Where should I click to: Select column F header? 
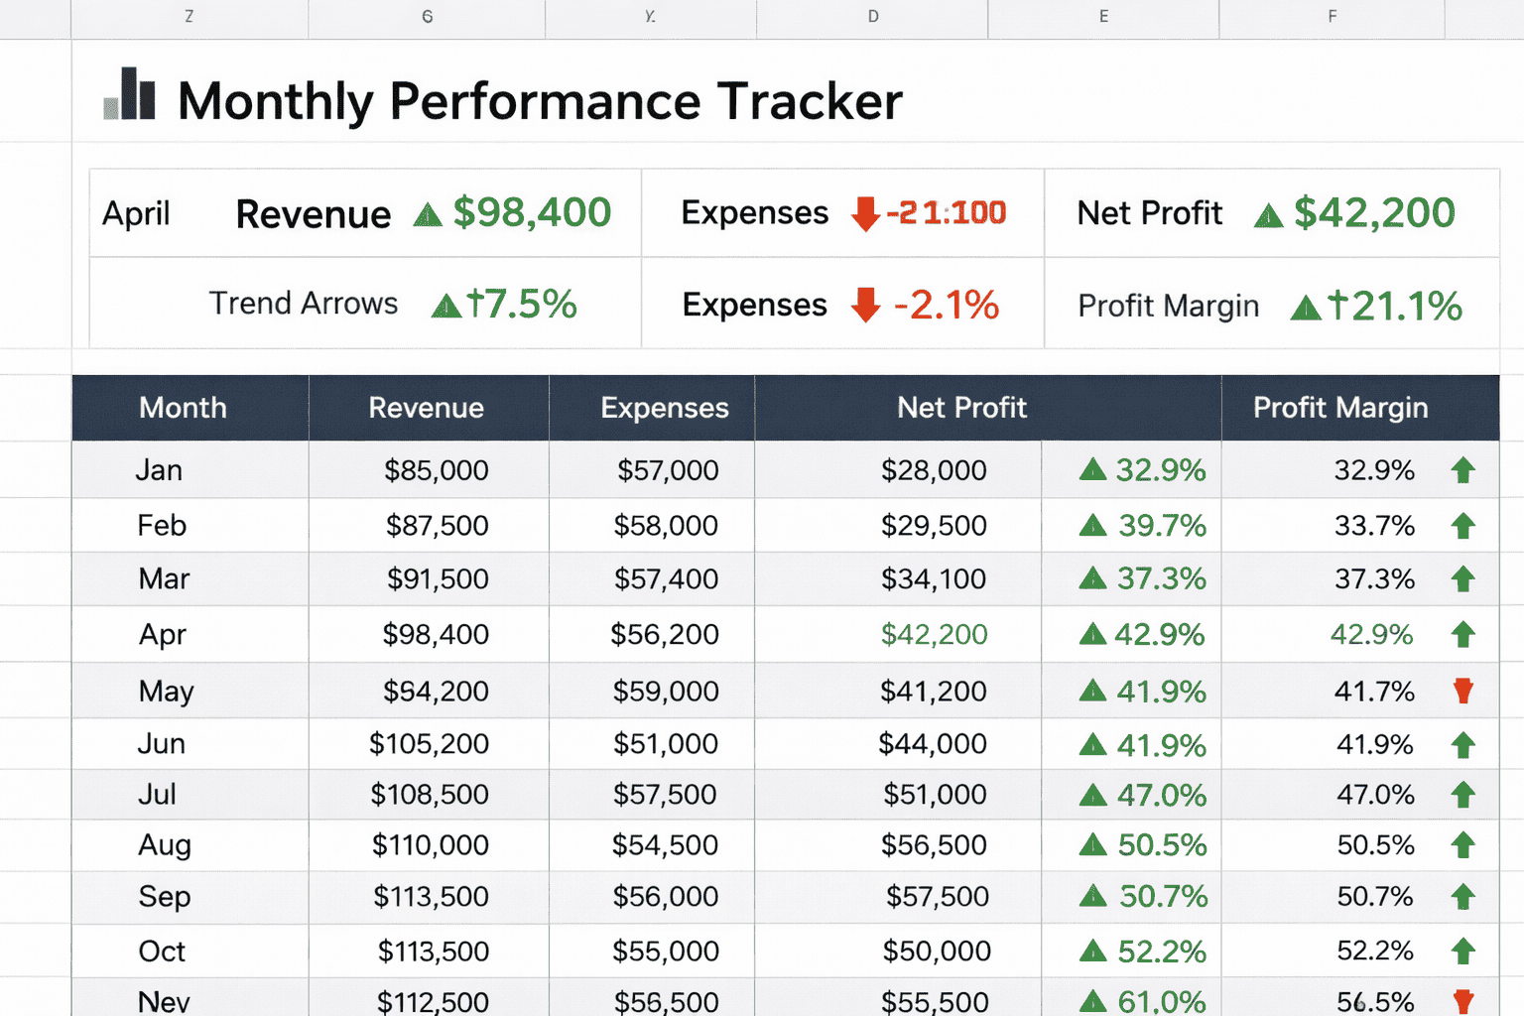click(x=1332, y=17)
